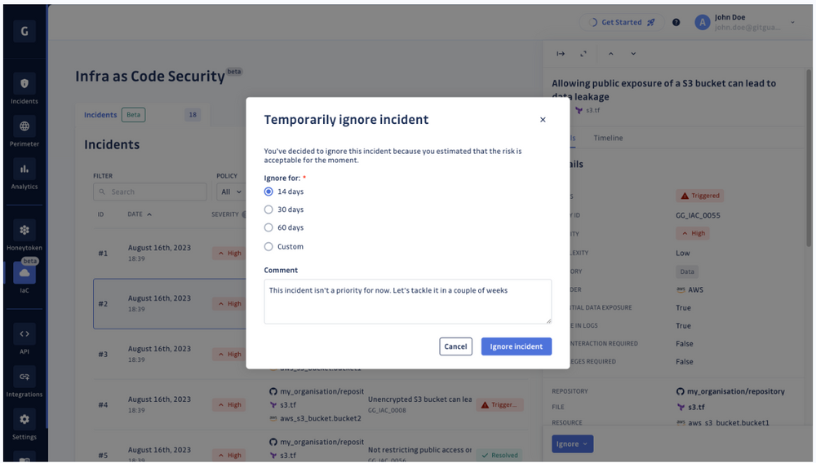Click inside the Comment text area
The image size is (816, 463).
[x=407, y=302]
